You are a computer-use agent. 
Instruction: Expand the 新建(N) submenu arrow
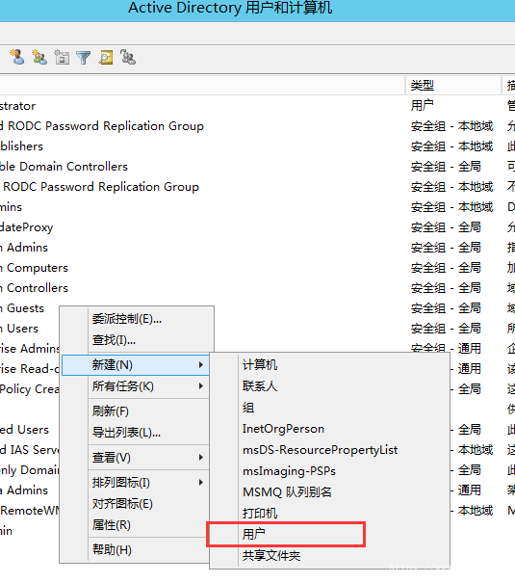(x=201, y=365)
